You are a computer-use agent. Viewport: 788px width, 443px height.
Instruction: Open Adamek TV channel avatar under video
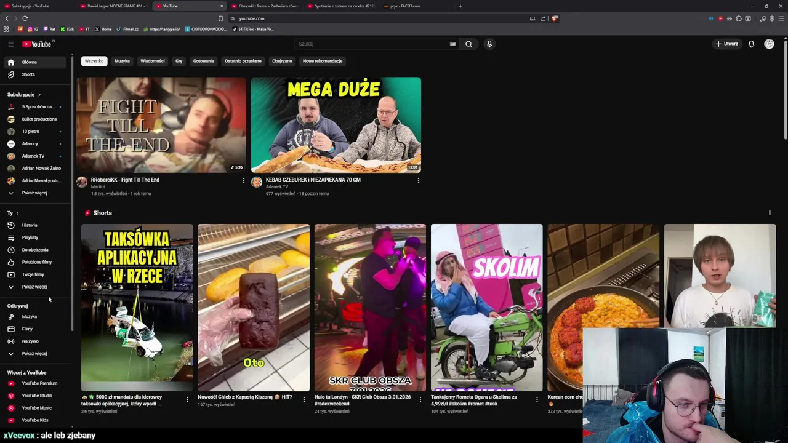[257, 182]
